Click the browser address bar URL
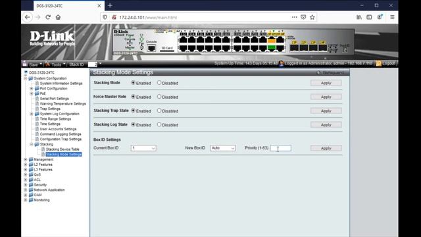 (x=148, y=17)
